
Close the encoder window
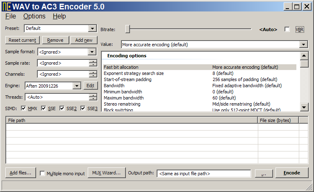pyautogui.click(x=307, y=7)
